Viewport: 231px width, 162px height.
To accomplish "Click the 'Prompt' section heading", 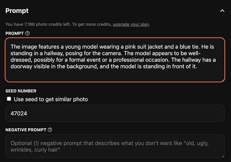I will pyautogui.click(x=17, y=11).
